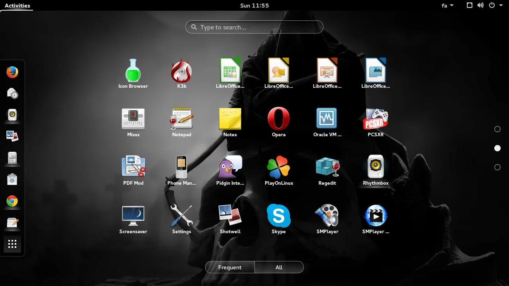Screen dimensions: 509x286
Task: Launch the Icon Browser app
Action: tap(133, 73)
